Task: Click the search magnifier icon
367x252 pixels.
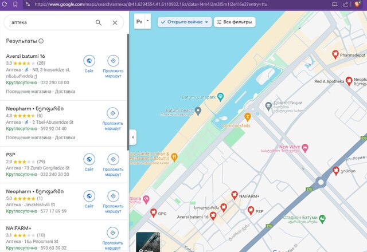Action: [x=99, y=23]
